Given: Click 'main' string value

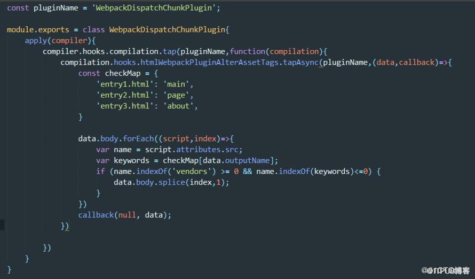Looking at the screenshot, I should (x=176, y=84).
